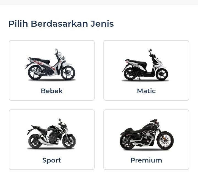Screen dimensions: 198x176
Task: Select the Premium text label
Action: click(146, 160)
